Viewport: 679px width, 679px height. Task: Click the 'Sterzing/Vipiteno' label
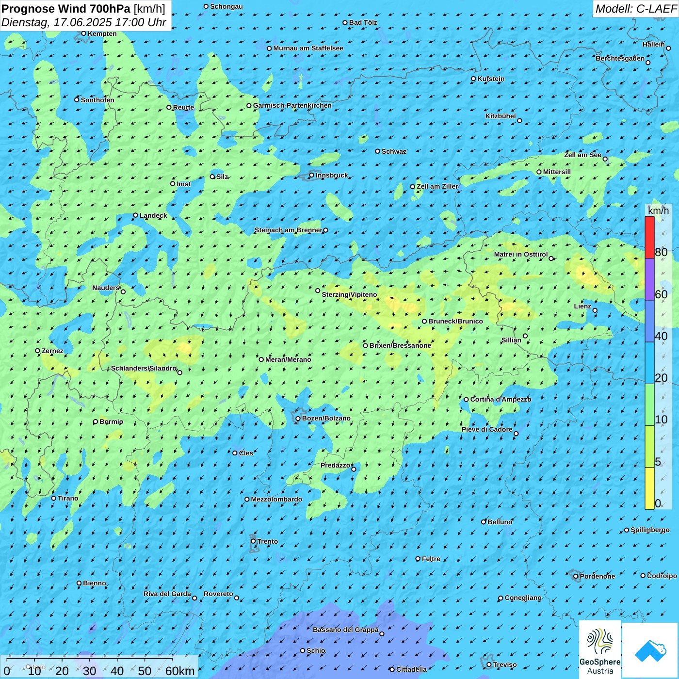[x=349, y=294]
